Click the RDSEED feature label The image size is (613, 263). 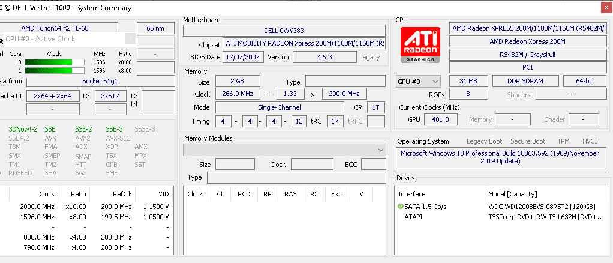pyautogui.click(x=20, y=172)
